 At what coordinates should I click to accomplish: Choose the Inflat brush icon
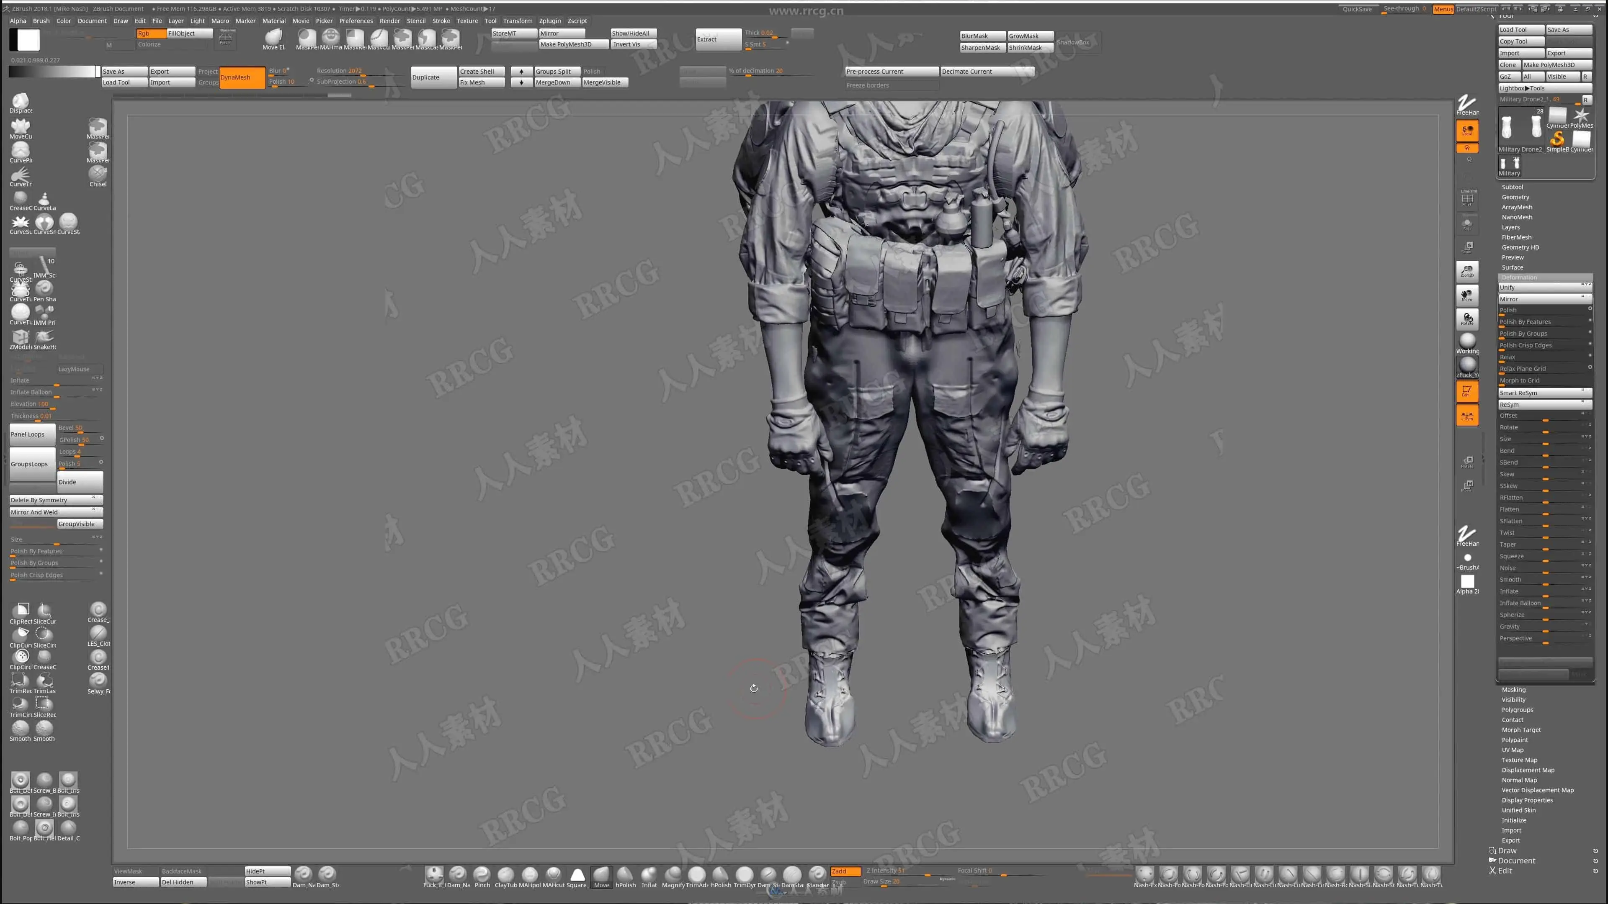tap(649, 875)
